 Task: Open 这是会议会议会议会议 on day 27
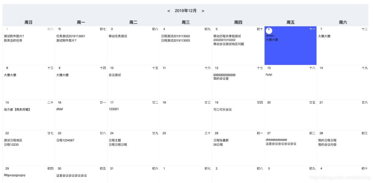pos(281,144)
